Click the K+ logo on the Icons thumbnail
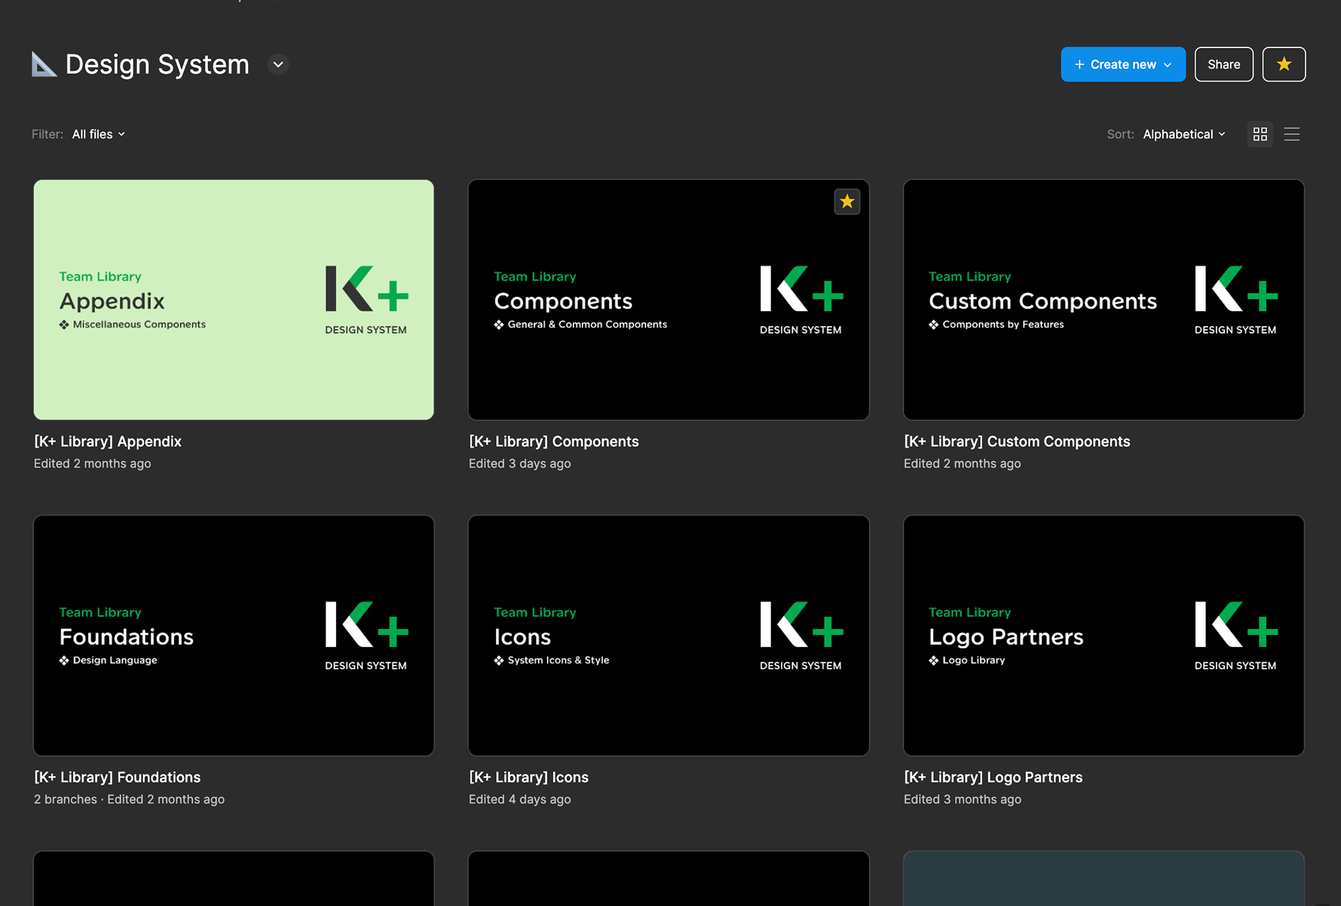1341x906 pixels. pyautogui.click(x=802, y=624)
